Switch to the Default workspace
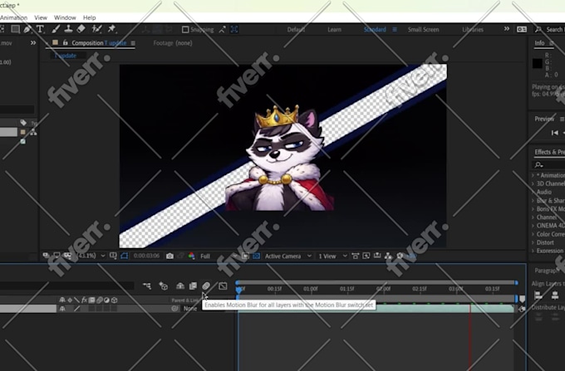Viewport: 565px width, 371px height. click(296, 30)
